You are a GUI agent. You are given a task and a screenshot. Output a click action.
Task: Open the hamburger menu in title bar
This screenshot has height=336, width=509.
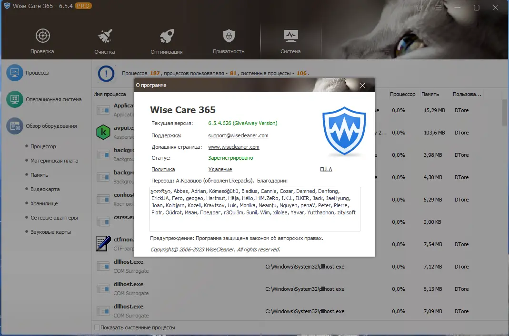tap(438, 7)
